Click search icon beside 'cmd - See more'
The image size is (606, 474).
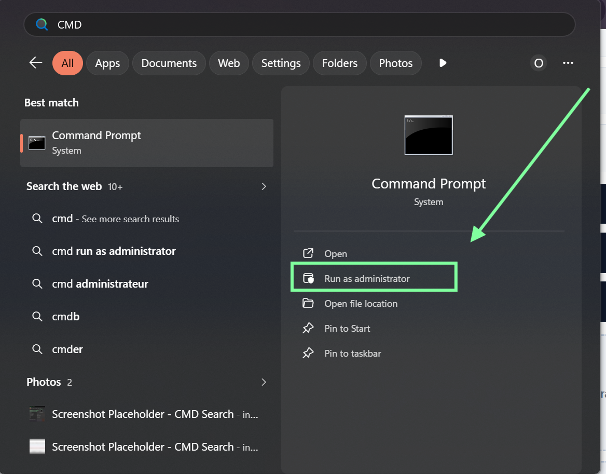coord(37,219)
